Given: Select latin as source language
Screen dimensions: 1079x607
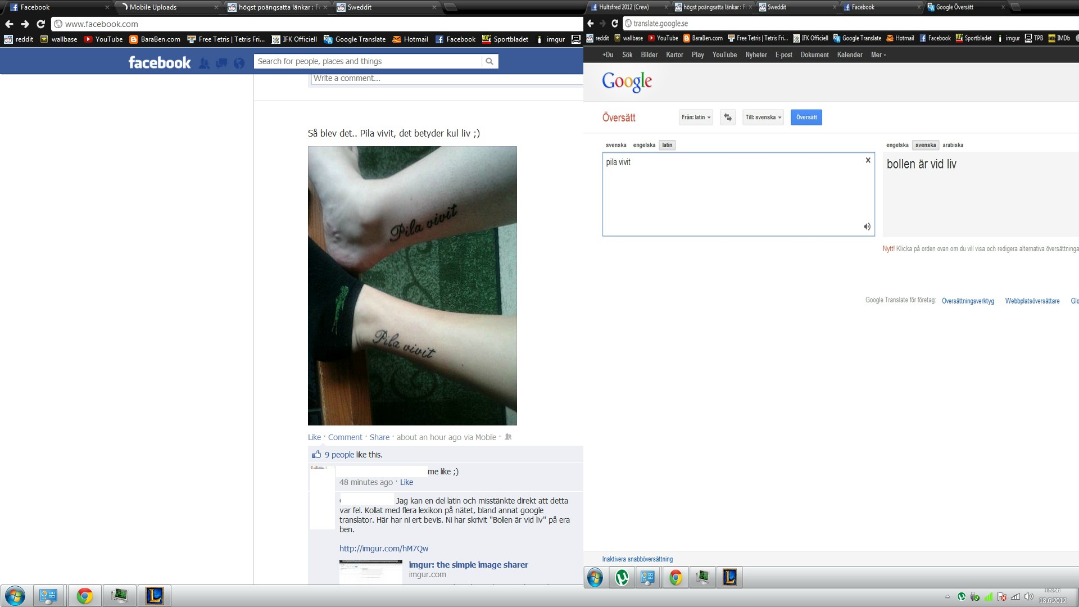Looking at the screenshot, I should (x=667, y=145).
